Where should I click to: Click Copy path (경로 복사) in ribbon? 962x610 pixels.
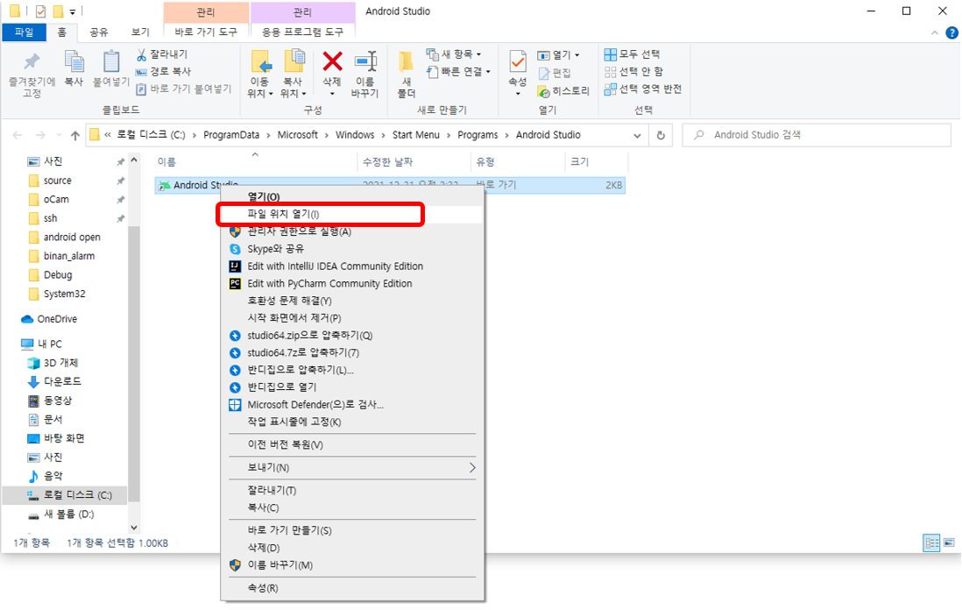coord(163,72)
